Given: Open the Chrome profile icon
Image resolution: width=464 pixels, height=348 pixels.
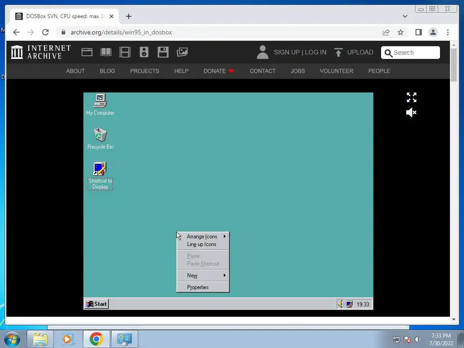Looking at the screenshot, I should pos(433,32).
